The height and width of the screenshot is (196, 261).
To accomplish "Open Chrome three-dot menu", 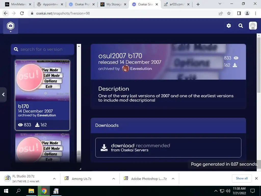I will click(x=255, y=13).
